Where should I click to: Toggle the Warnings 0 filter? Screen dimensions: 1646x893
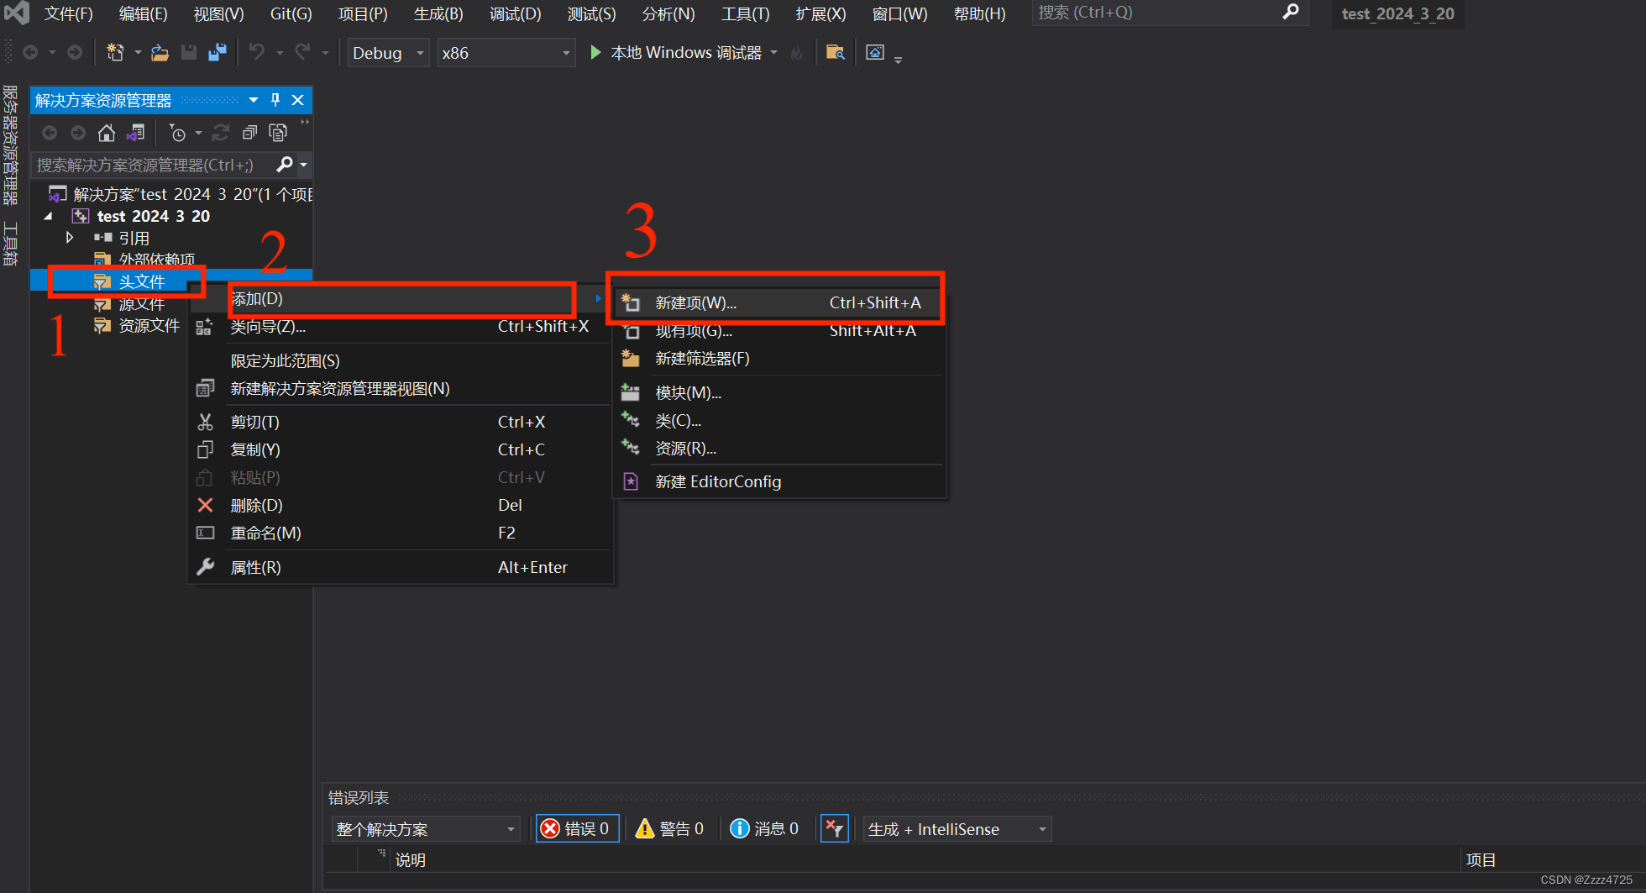click(670, 829)
